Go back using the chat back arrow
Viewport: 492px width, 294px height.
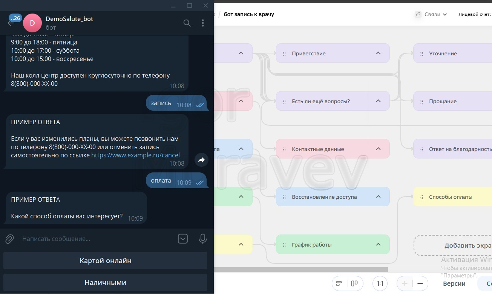point(11,23)
